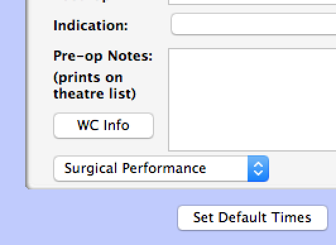This screenshot has height=245, width=336.
Task: Click the blue background below the panel
Action: [x=86, y=217]
